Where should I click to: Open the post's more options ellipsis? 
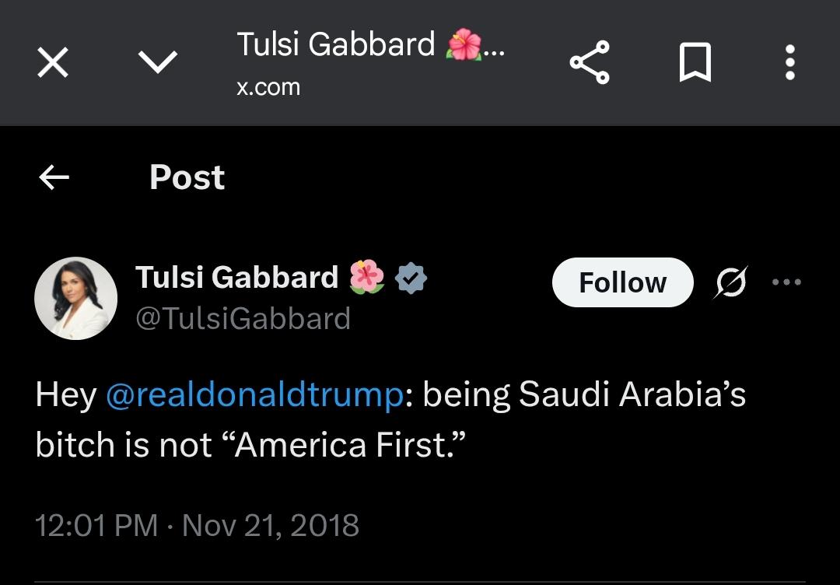(x=786, y=282)
